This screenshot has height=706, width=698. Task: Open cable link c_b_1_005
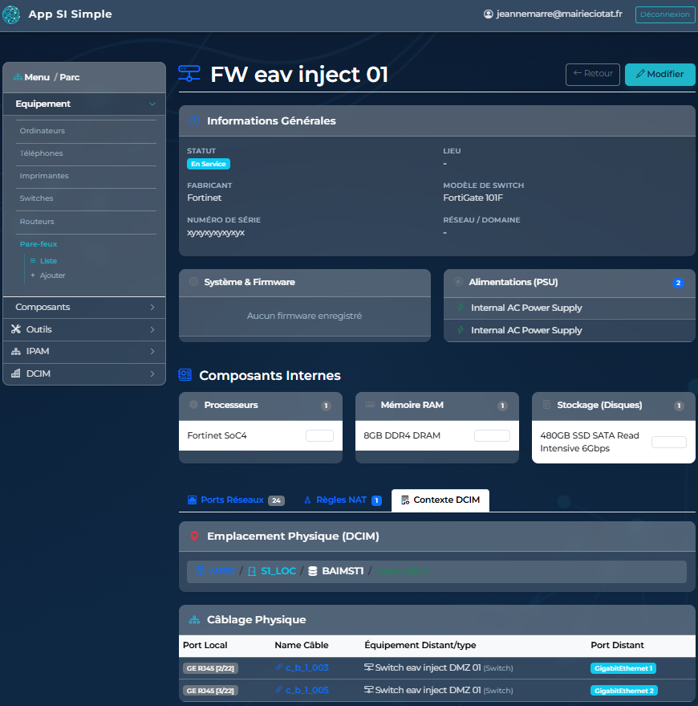306,690
